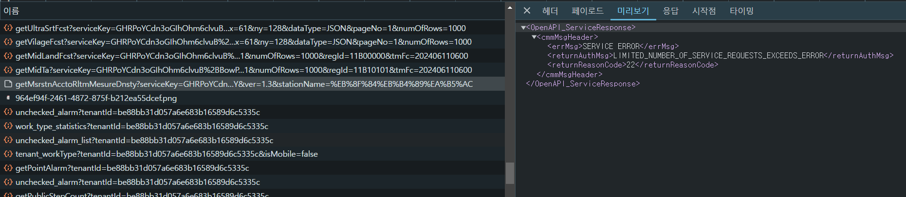Select the unchecked_alarm_list request row
This screenshot has height=197, width=906.
pyautogui.click(x=144, y=140)
